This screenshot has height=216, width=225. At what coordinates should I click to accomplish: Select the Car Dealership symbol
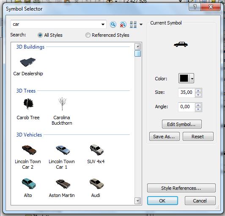tap(28, 66)
